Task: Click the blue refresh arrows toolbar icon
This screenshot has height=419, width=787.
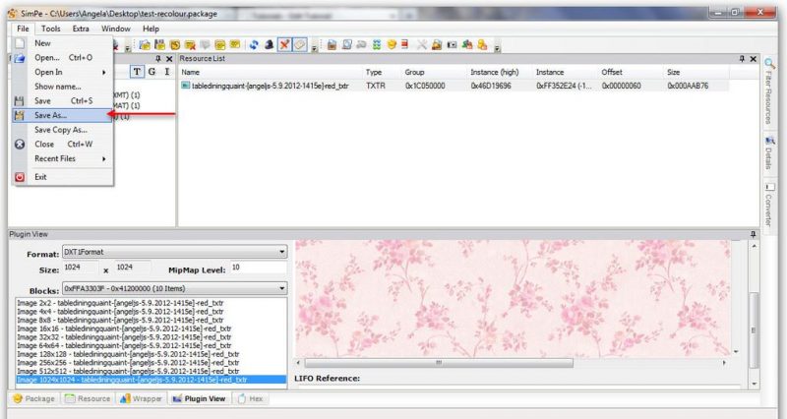Action: tap(254, 45)
